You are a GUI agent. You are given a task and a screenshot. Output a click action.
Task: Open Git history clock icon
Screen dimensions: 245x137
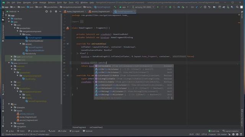(x=205, y=7)
